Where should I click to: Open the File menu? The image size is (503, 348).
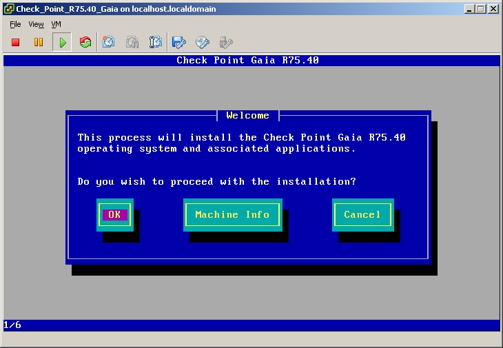15,24
